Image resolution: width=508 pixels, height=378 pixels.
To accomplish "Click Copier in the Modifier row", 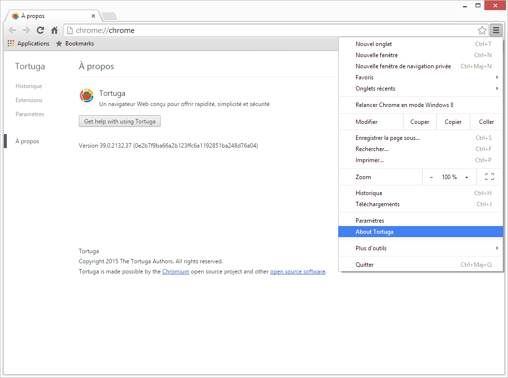I will [453, 122].
